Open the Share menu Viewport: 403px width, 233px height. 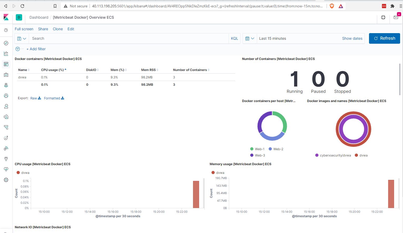click(x=43, y=29)
